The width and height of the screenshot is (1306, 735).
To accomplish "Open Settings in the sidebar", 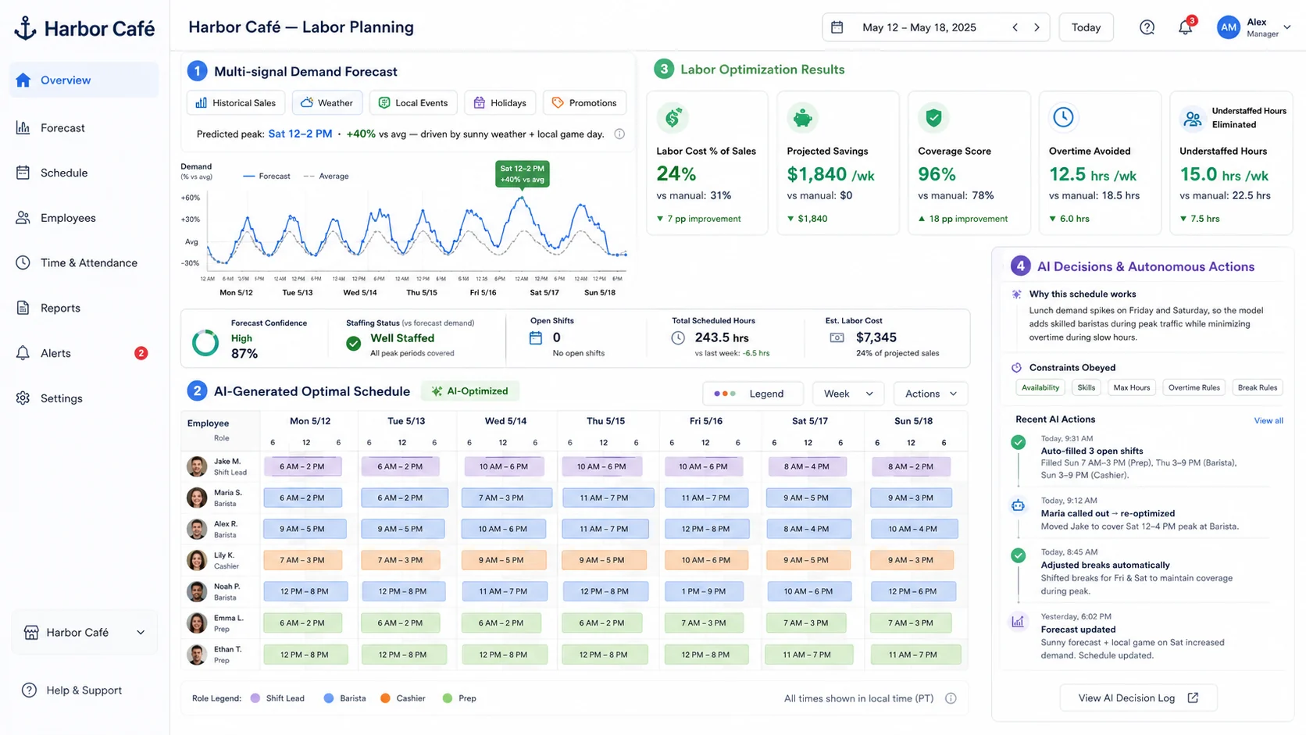I will [84, 398].
